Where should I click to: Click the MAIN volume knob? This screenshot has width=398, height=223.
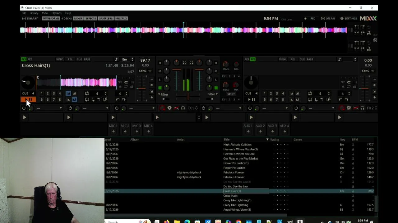coord(226,64)
